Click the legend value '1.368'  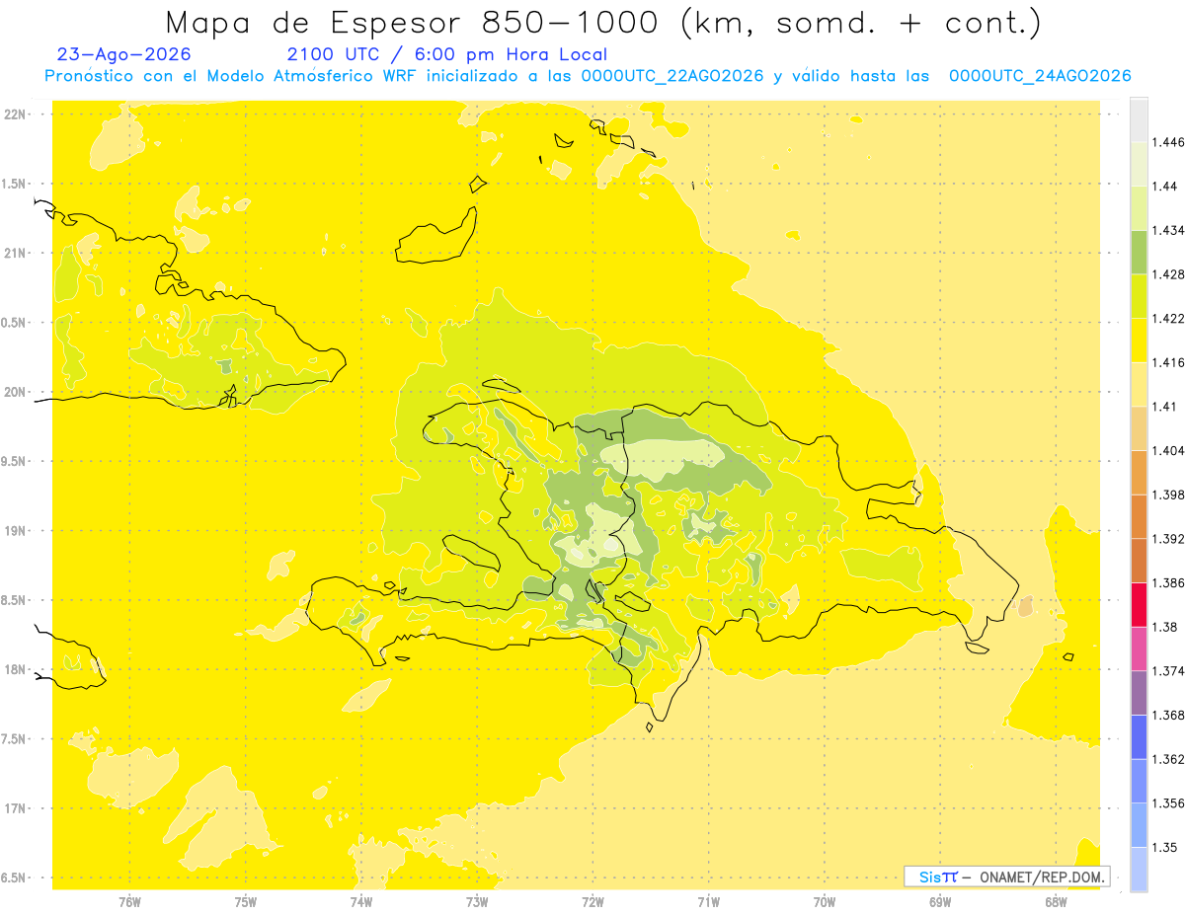tap(1170, 715)
